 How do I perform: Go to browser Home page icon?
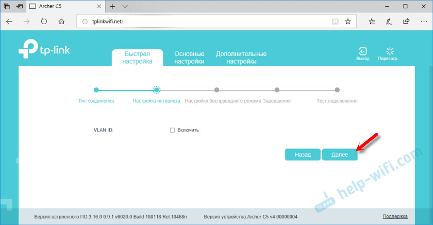pos(61,22)
